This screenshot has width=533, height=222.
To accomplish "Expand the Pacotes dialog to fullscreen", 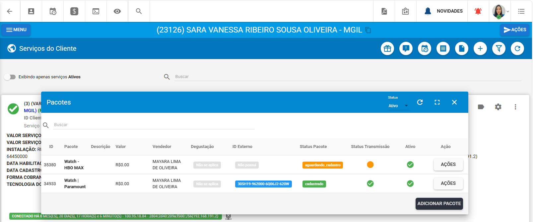I will [437, 102].
